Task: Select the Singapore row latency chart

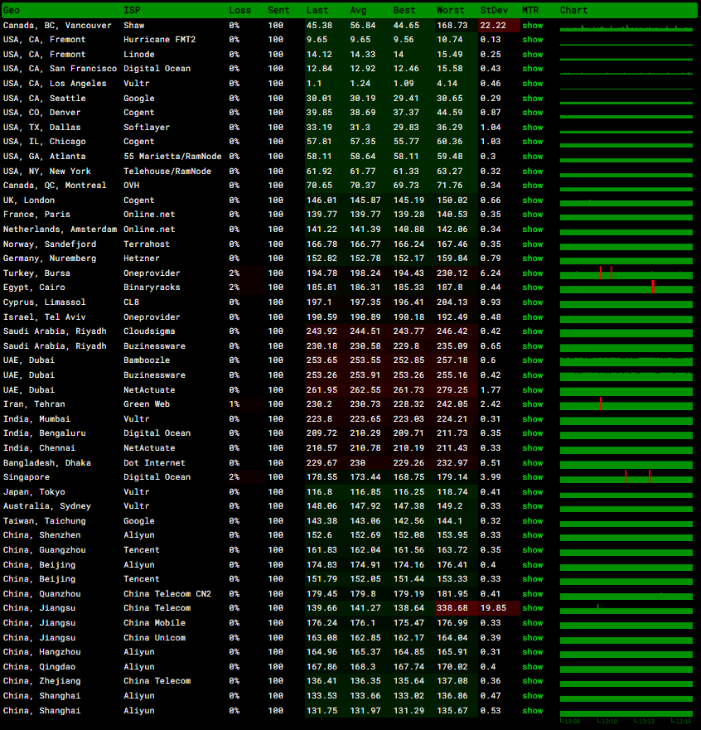Action: click(x=626, y=477)
